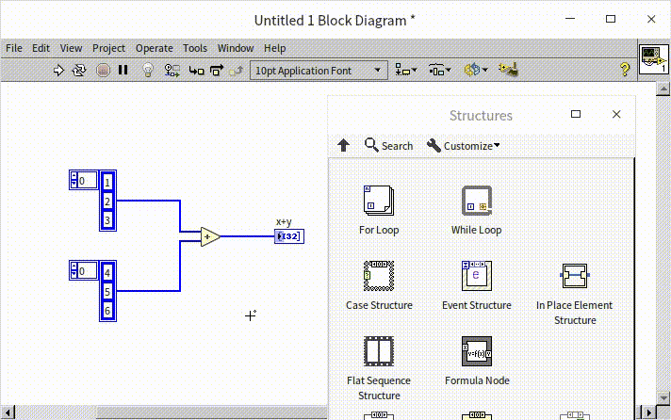Open the Tools menu
This screenshot has height=420, width=671.
tap(195, 48)
